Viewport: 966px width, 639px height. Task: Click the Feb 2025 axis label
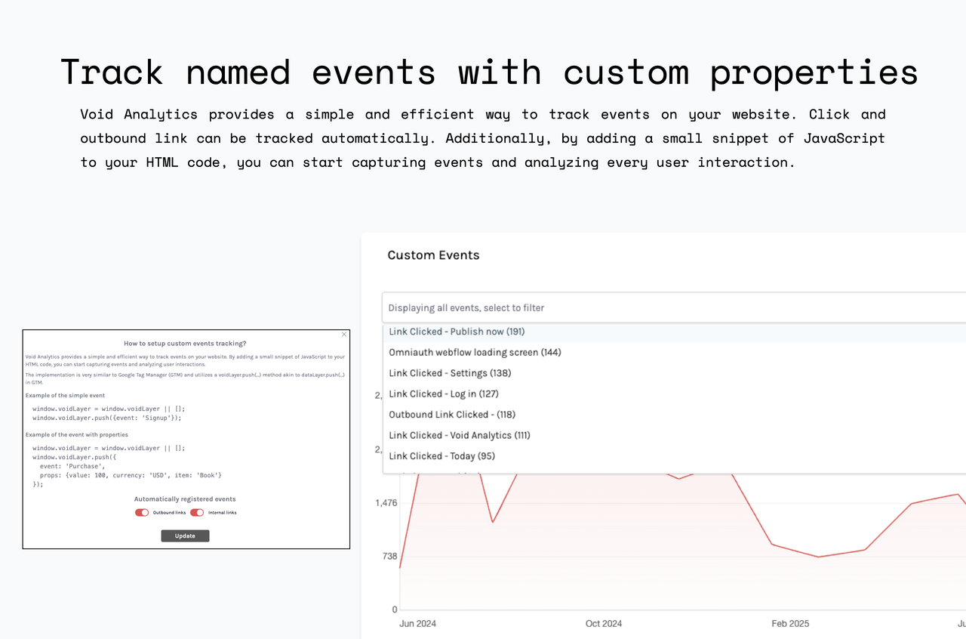point(790,624)
